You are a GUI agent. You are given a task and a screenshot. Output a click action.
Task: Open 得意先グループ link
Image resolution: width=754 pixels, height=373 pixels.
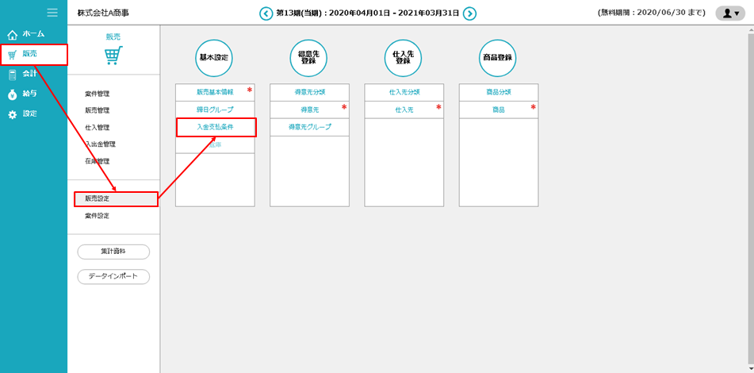(309, 127)
